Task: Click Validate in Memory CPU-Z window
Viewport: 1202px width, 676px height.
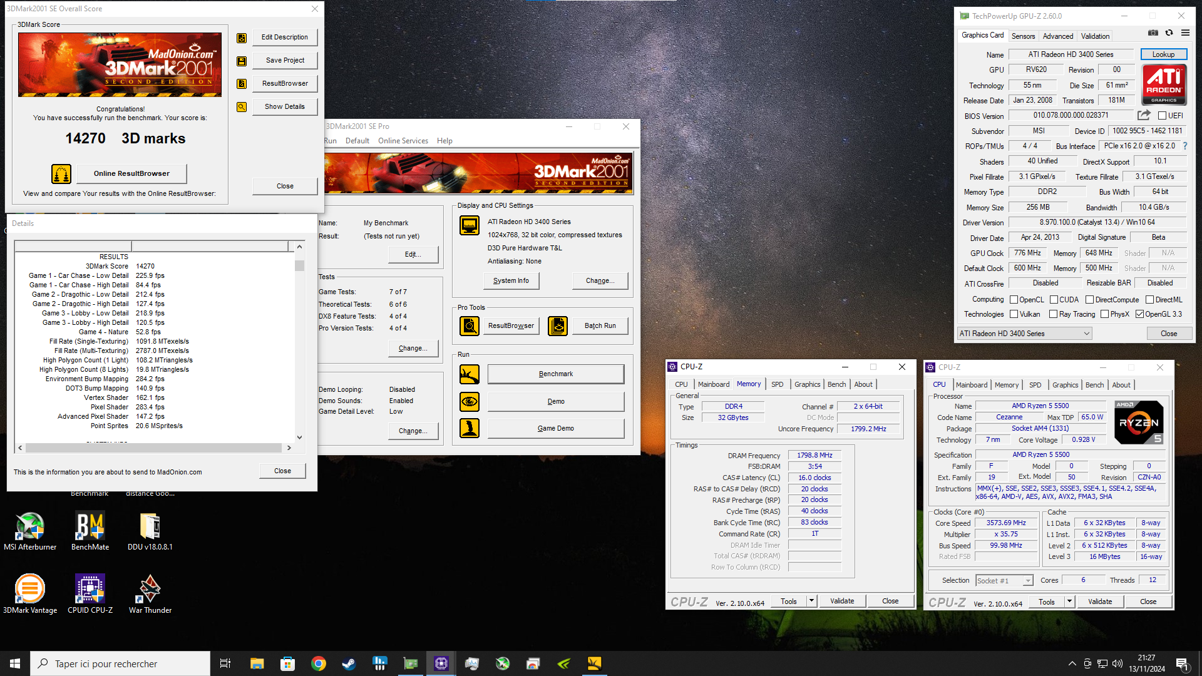Action: coord(842,601)
